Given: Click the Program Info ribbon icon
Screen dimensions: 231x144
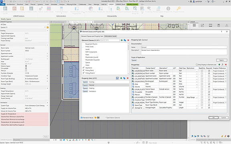Looking at the screenshot, I should coord(168,10).
